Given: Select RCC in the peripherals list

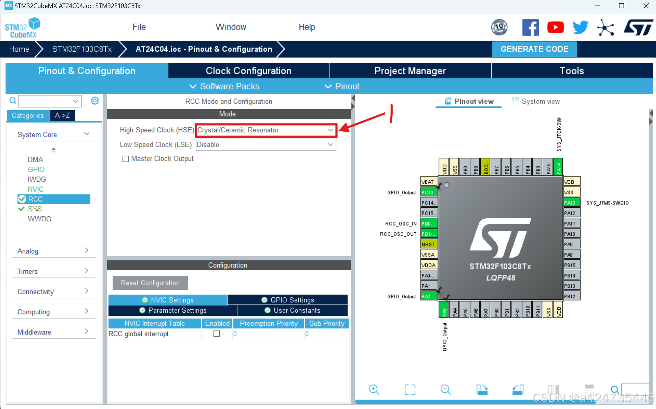Looking at the screenshot, I should [x=36, y=199].
